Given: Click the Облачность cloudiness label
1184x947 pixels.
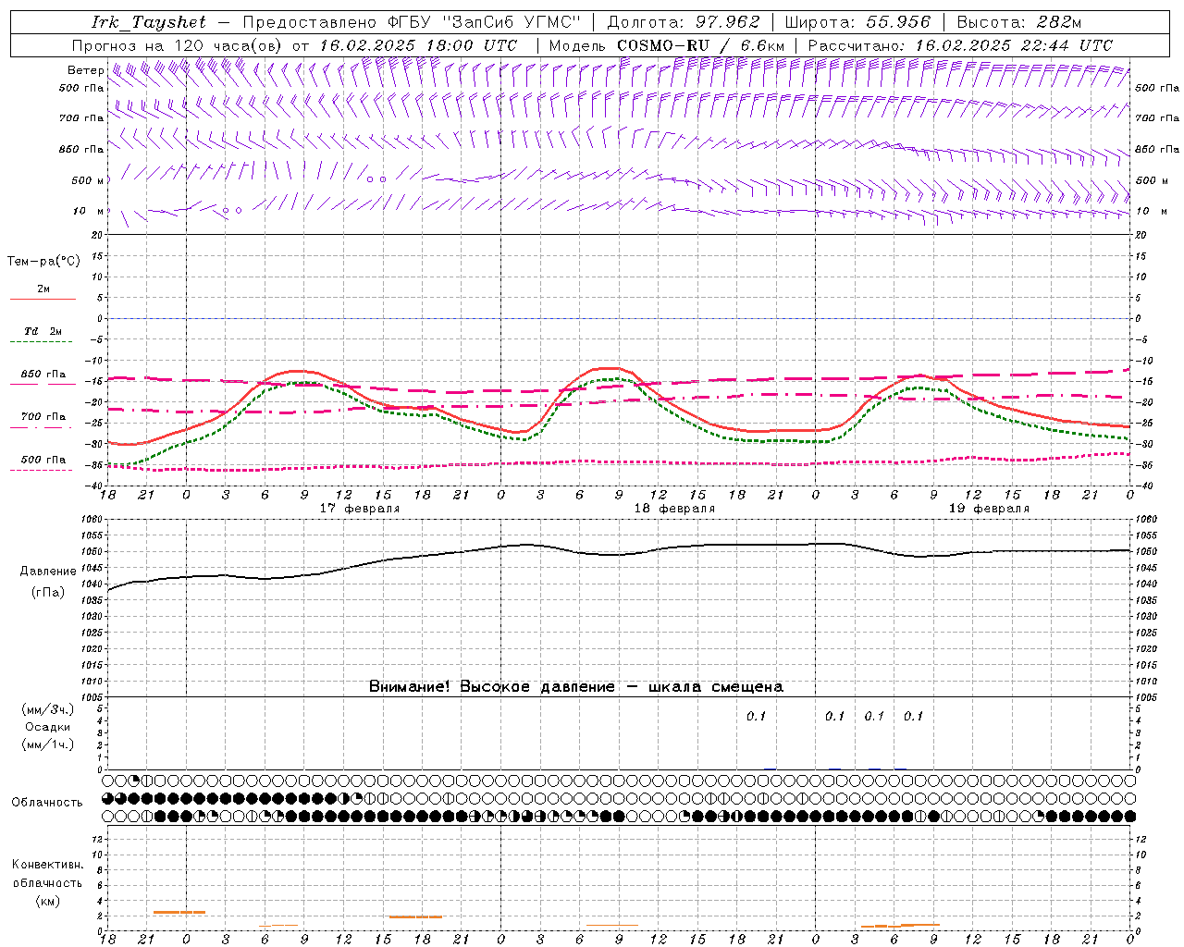Looking at the screenshot, I should coord(47,803).
